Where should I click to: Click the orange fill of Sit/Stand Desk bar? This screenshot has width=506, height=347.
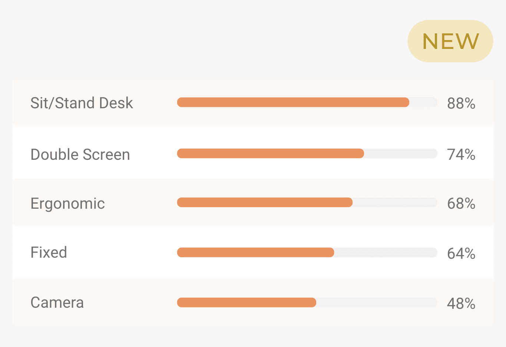coord(293,102)
